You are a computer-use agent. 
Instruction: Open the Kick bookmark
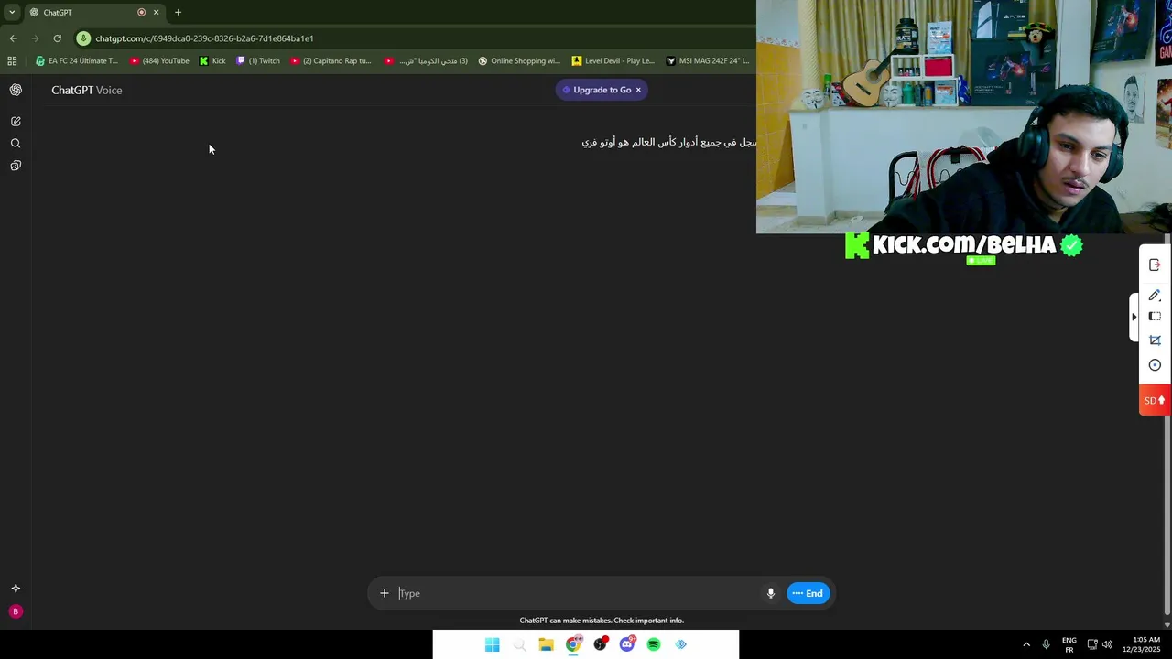[212, 61]
